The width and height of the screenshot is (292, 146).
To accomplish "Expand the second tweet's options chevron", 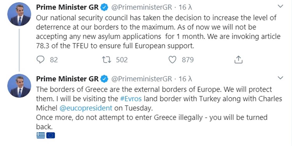I will (x=280, y=78).
